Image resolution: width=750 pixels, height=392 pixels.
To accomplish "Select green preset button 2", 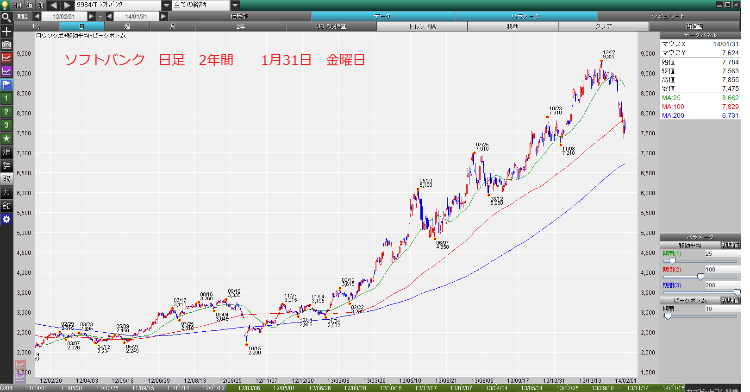I will click(6, 112).
